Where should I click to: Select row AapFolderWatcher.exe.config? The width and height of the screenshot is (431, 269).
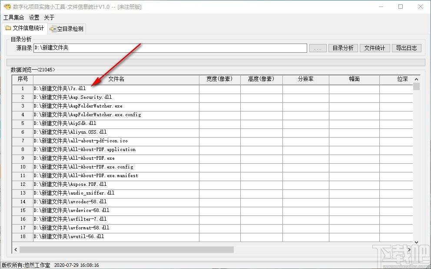[212, 115]
